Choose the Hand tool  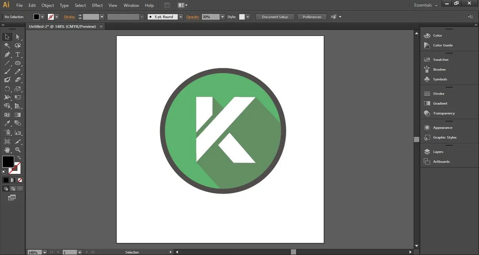(x=7, y=150)
